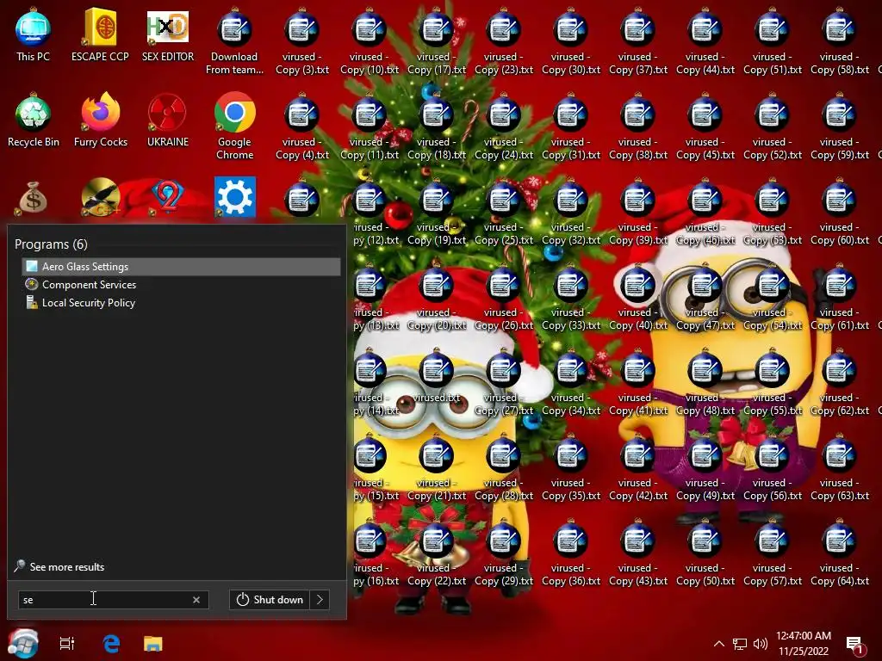Select virused - Copy (30).txt file
The width and height of the screenshot is (882, 661).
[x=571, y=41]
